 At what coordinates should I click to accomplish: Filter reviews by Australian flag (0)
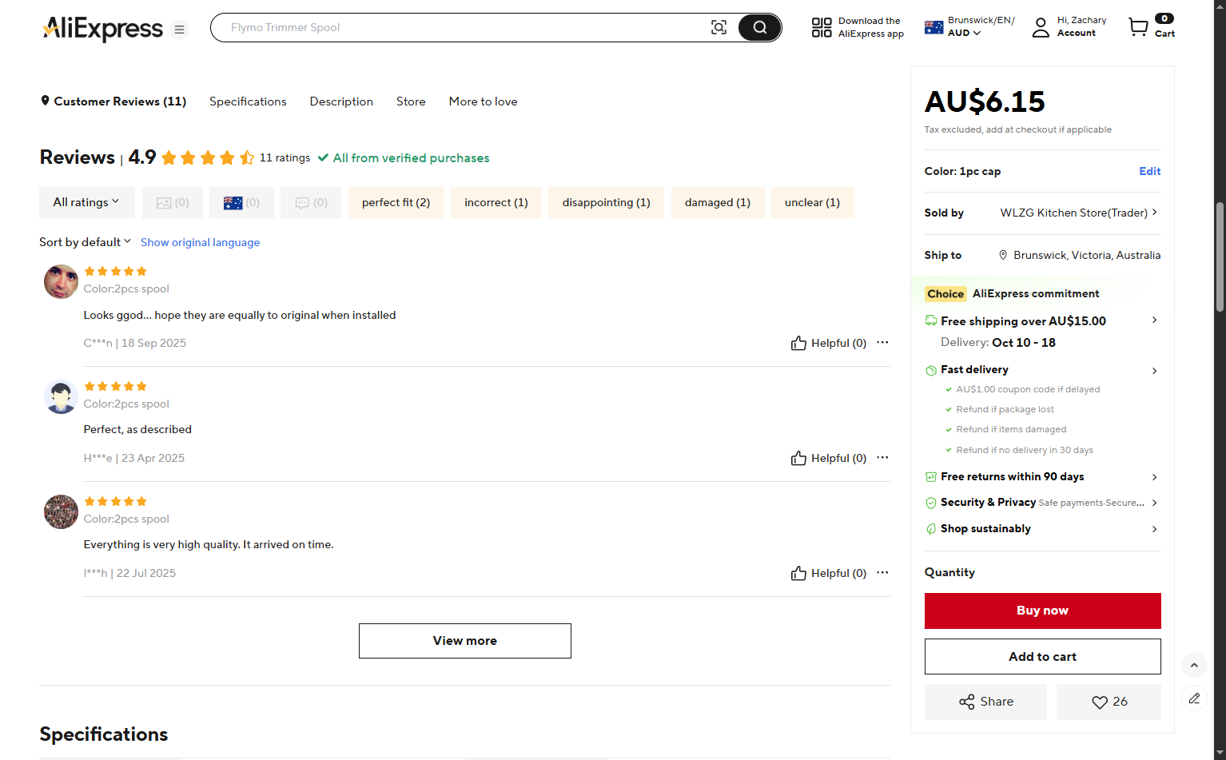pos(241,203)
